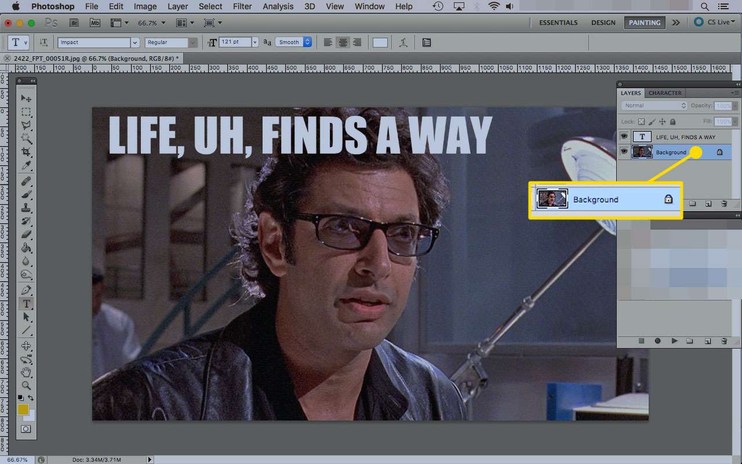Select the Horizontal Type tool
Viewport: 742px width, 464px height.
coord(26,304)
